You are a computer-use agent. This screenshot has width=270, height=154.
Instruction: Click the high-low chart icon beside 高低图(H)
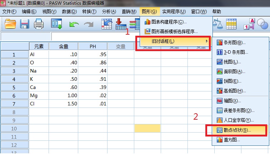pyautogui.click(x=220, y=91)
